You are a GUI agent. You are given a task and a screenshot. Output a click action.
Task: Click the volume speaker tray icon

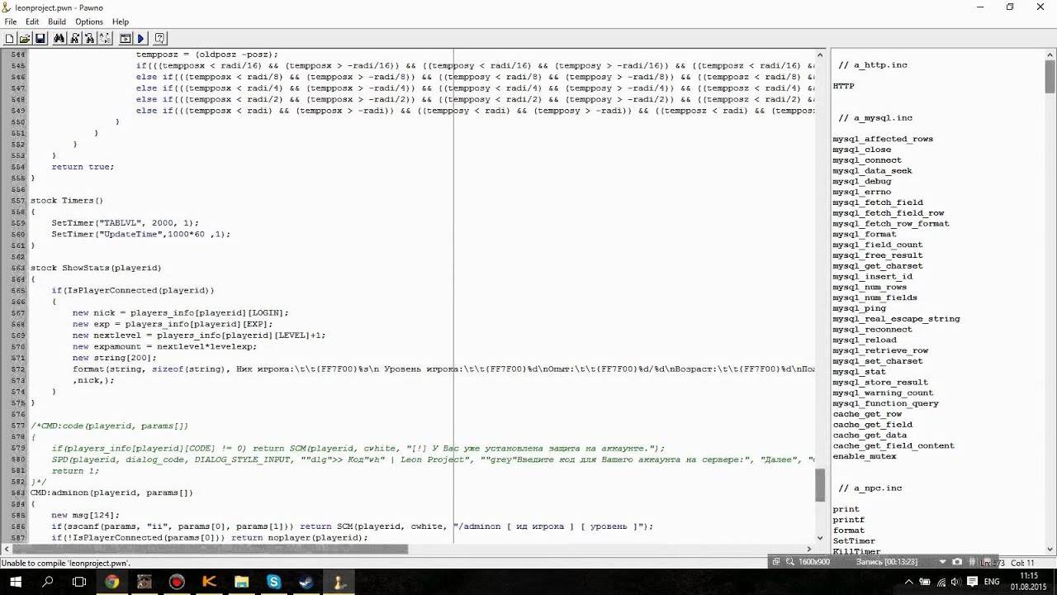point(957,582)
